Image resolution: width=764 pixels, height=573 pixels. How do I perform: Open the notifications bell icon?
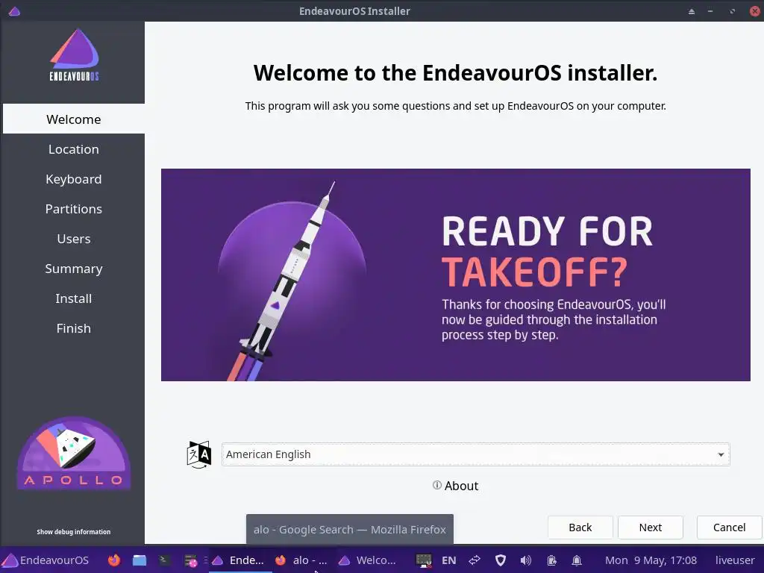577,560
